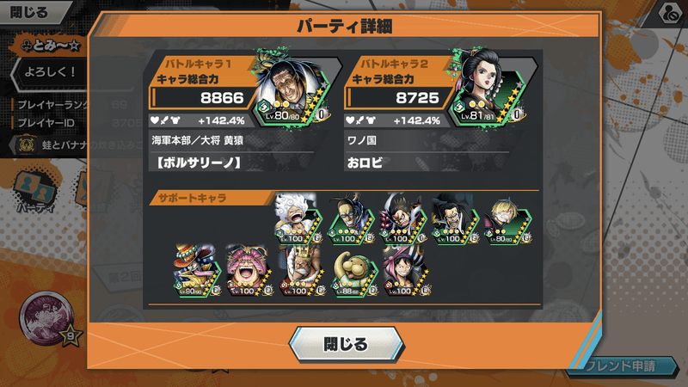Tap the star-9 player medal badge
The image size is (688, 387).
[49, 319]
